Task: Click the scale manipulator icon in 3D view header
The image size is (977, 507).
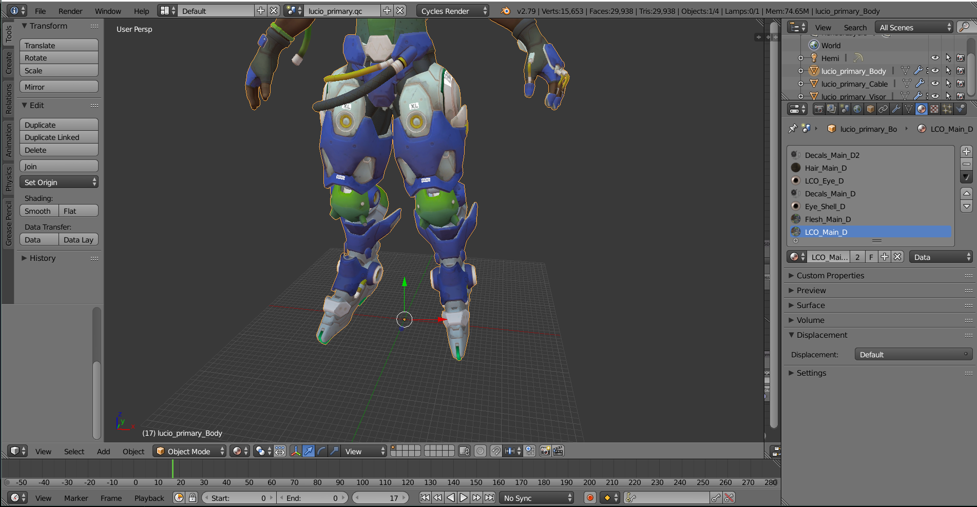Action: click(334, 451)
